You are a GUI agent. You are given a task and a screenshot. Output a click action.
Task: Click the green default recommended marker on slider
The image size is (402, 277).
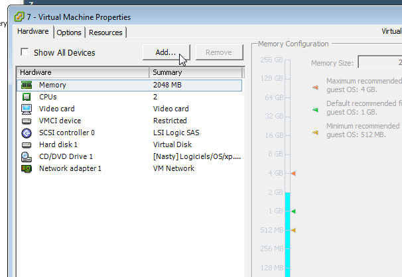(294, 211)
